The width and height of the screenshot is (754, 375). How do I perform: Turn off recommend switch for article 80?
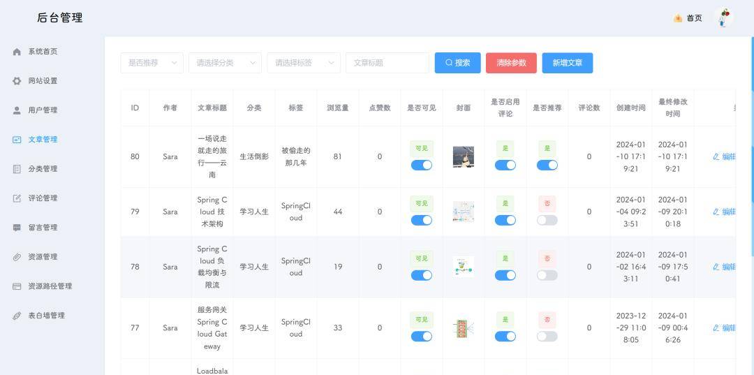[x=547, y=166]
